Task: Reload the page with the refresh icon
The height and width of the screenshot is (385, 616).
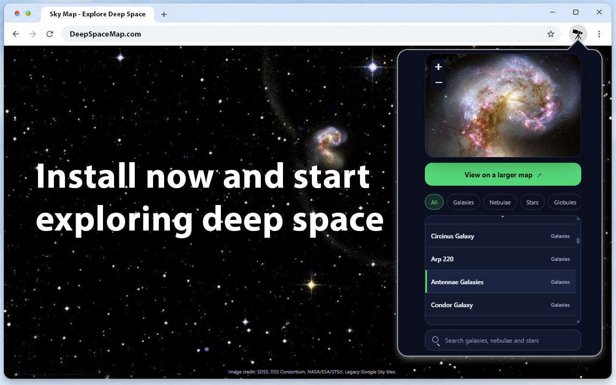Action: click(x=50, y=34)
